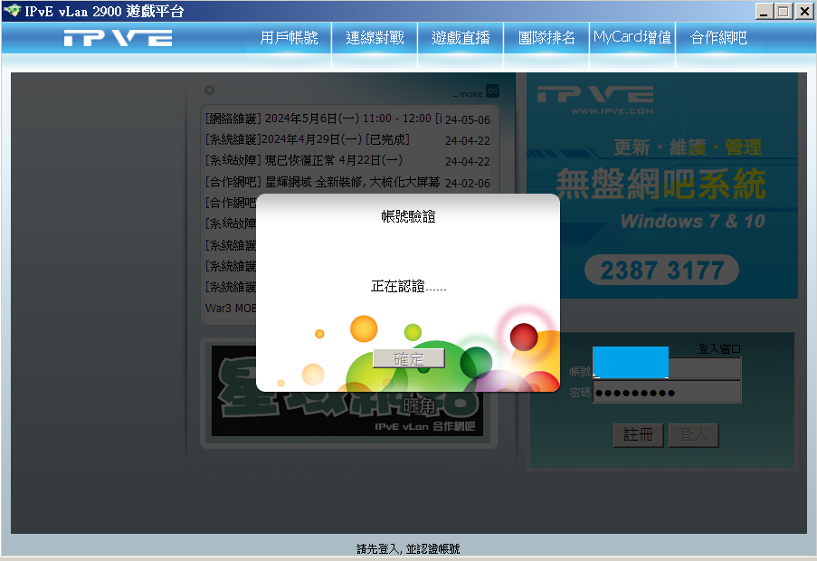Image resolution: width=817 pixels, height=561 pixels.
Task: Click the 請先登入, 並認證帳號 status bar text
Action: (x=408, y=548)
